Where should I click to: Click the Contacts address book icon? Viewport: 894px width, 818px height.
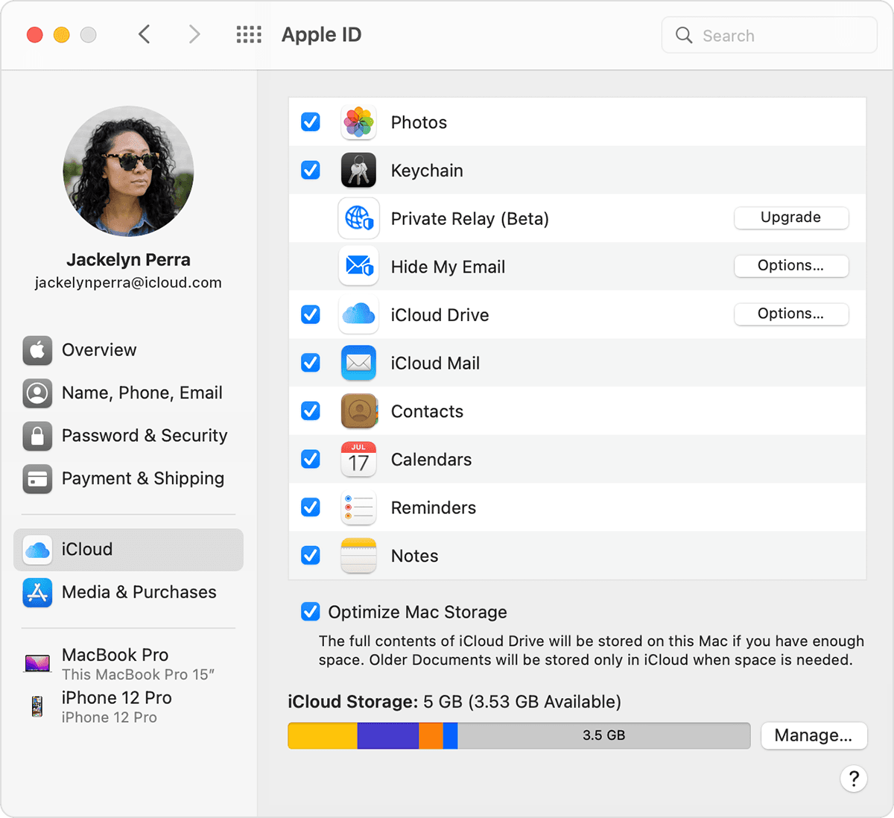click(x=358, y=410)
